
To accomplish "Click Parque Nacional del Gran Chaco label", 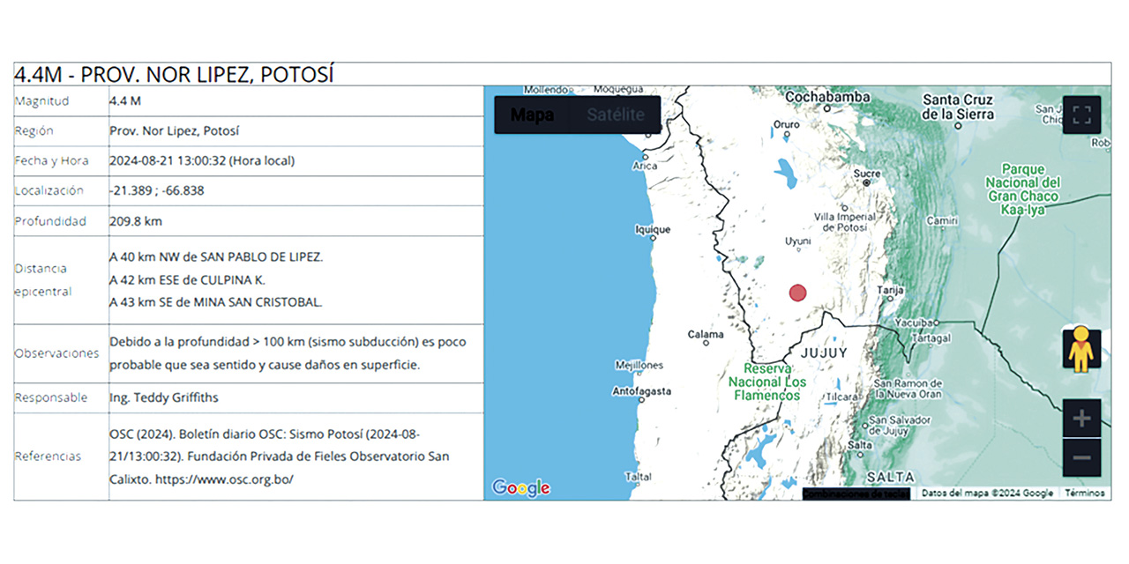I will tap(1023, 189).
